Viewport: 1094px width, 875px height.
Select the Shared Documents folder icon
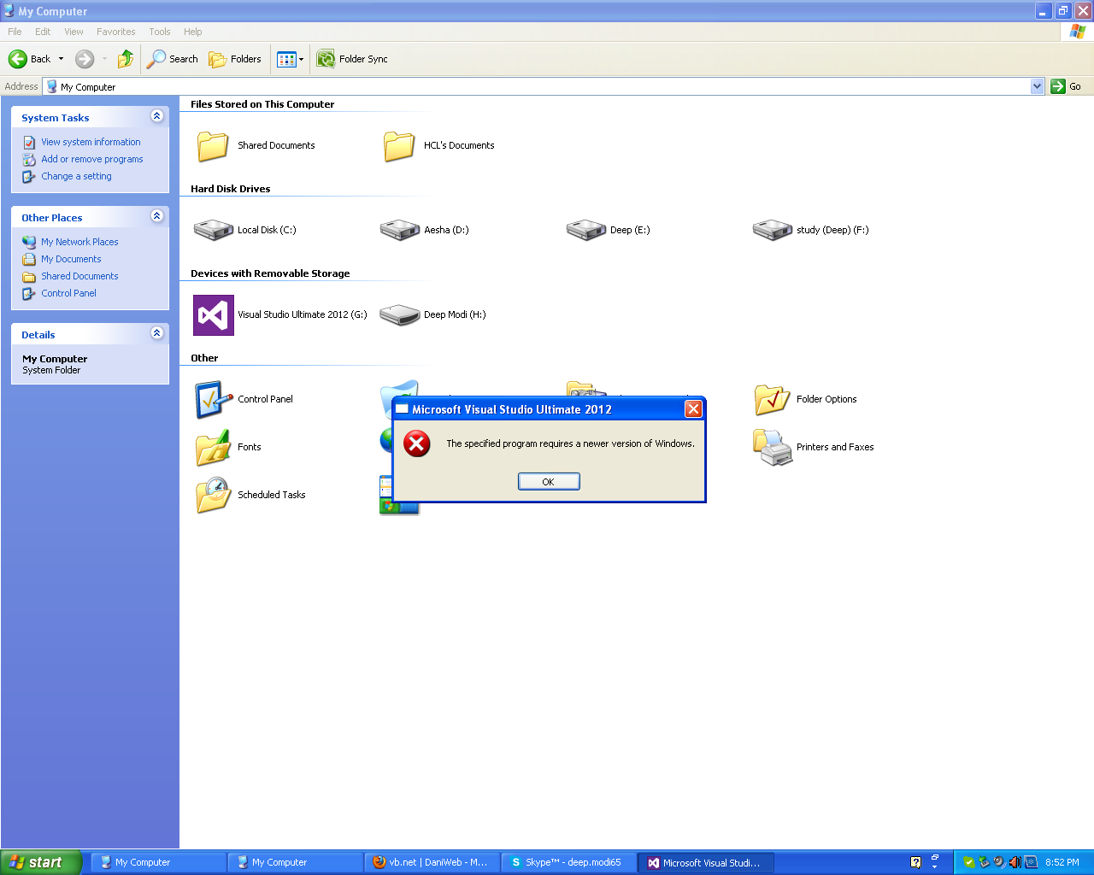point(213,146)
